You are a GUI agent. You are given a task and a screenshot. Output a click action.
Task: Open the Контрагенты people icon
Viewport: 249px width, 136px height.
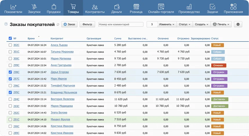tap(94, 7)
